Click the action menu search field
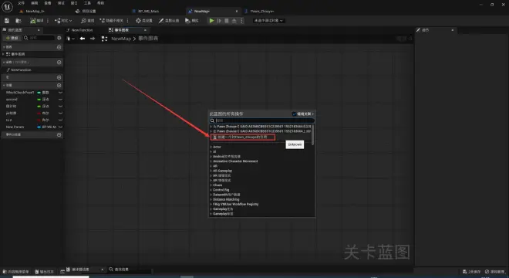 [x=262, y=120]
